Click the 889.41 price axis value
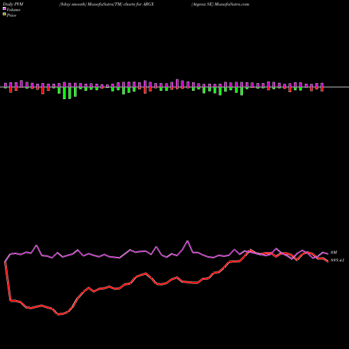This screenshot has height=349, width=349. point(337,260)
